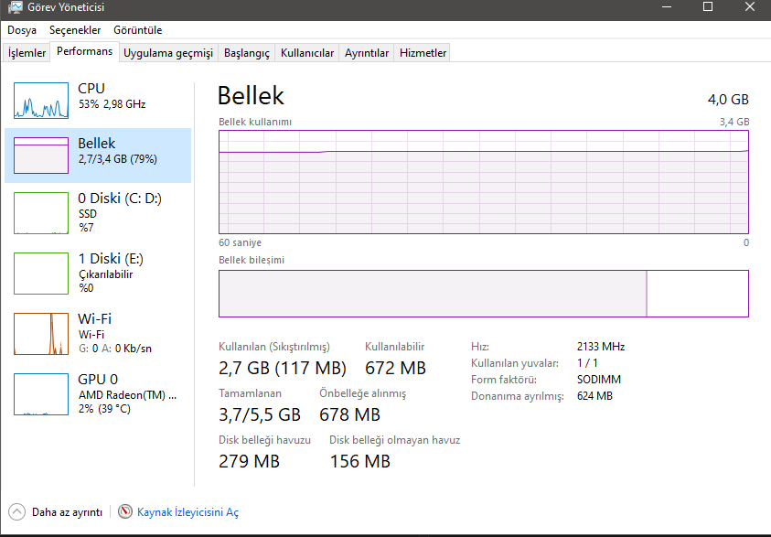Open 1 Diski (E:) removable graph
This screenshot has height=537, width=771.
41,274
